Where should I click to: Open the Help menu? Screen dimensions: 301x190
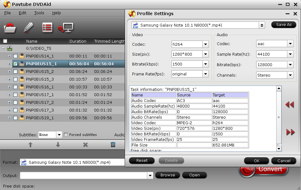click(x=56, y=13)
